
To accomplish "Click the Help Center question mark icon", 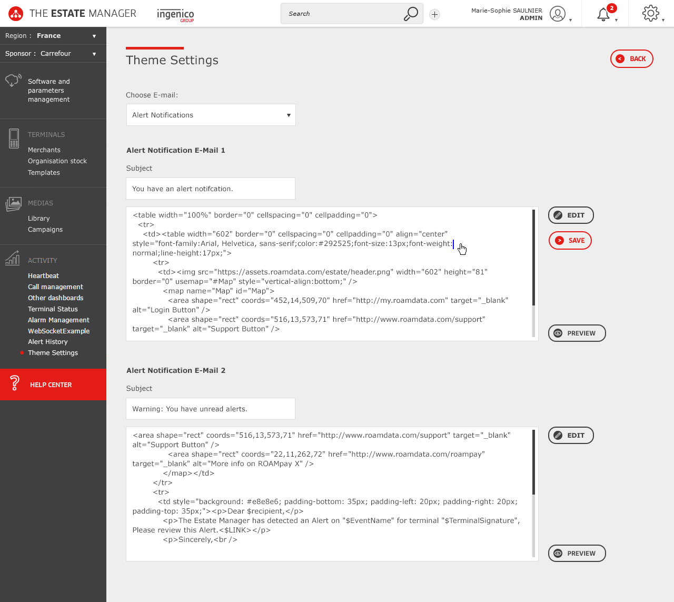I will click(15, 383).
